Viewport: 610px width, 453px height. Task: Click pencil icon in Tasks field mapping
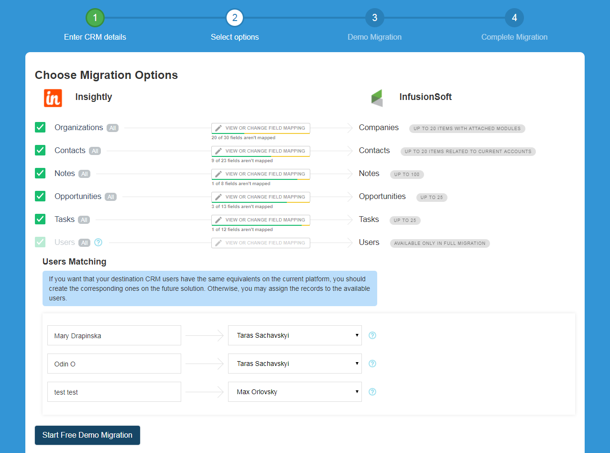[218, 220]
